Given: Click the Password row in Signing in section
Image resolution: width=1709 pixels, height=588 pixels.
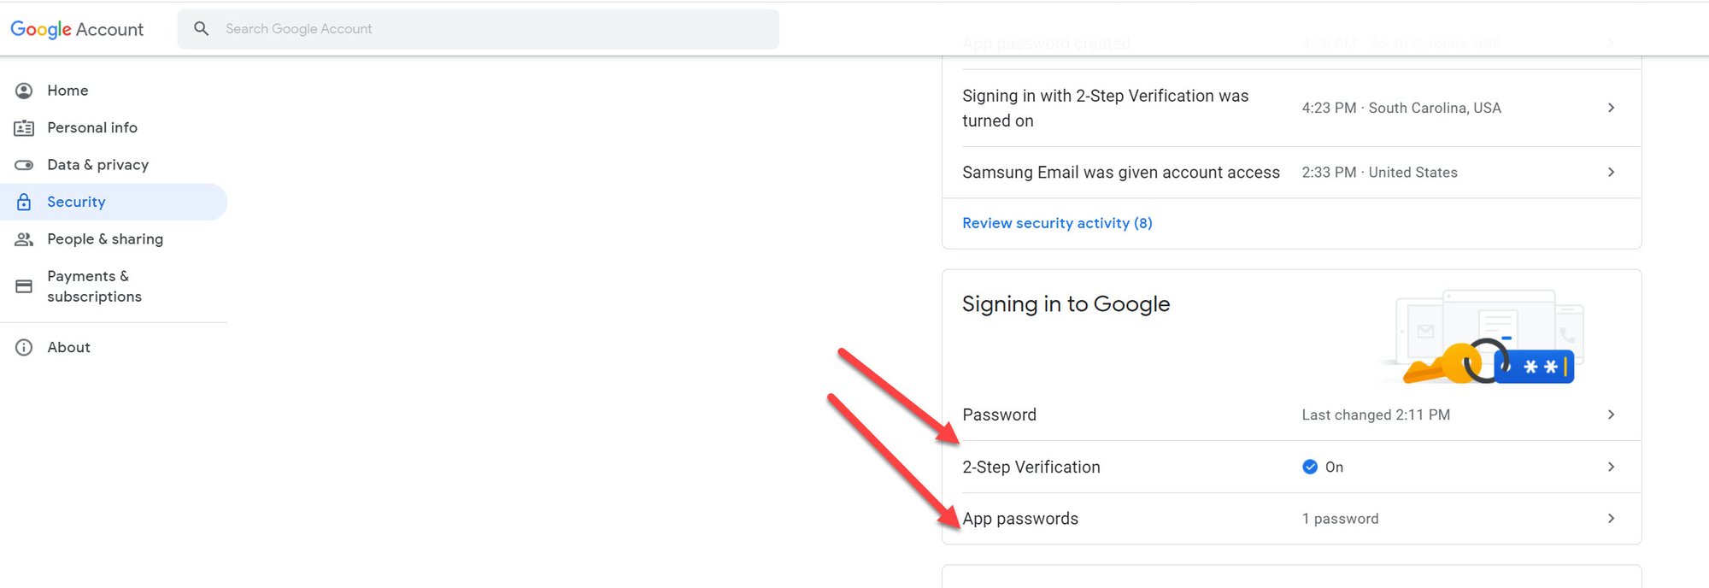Looking at the screenshot, I should click(999, 415).
